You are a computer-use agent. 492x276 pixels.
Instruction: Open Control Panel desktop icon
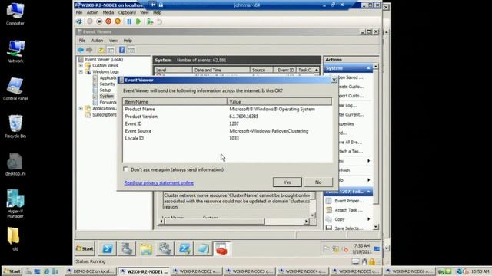click(x=15, y=89)
